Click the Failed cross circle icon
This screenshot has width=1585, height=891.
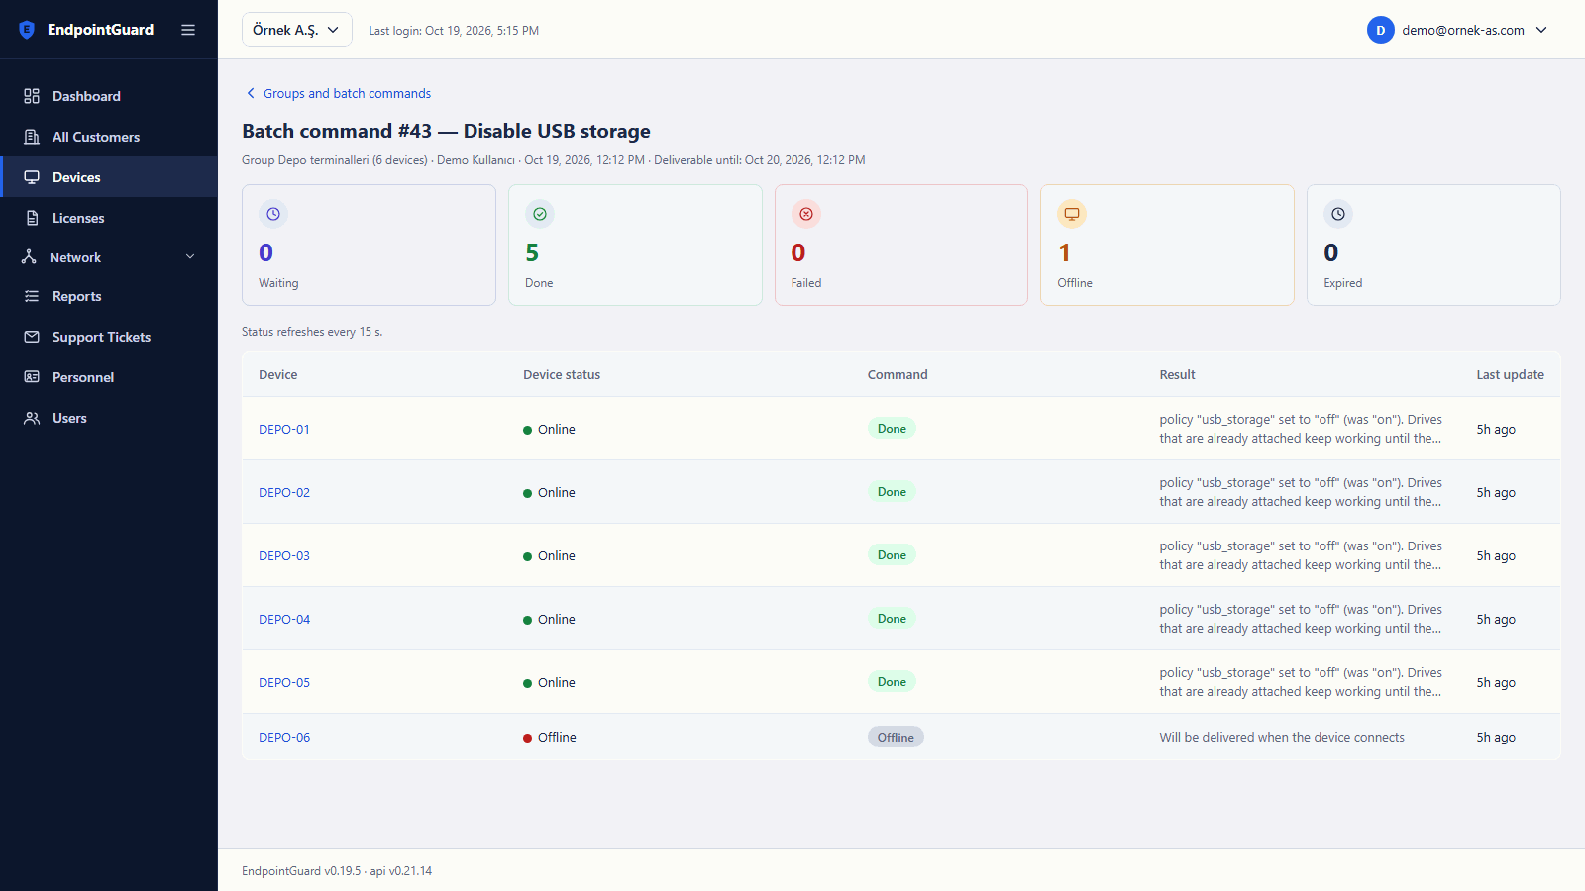point(806,214)
